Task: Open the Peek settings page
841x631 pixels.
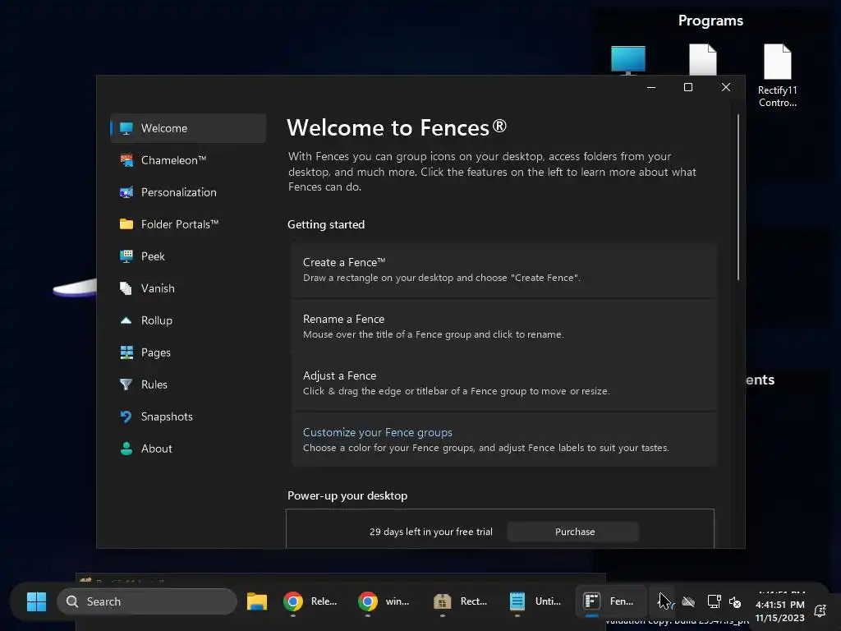Action: [188, 256]
